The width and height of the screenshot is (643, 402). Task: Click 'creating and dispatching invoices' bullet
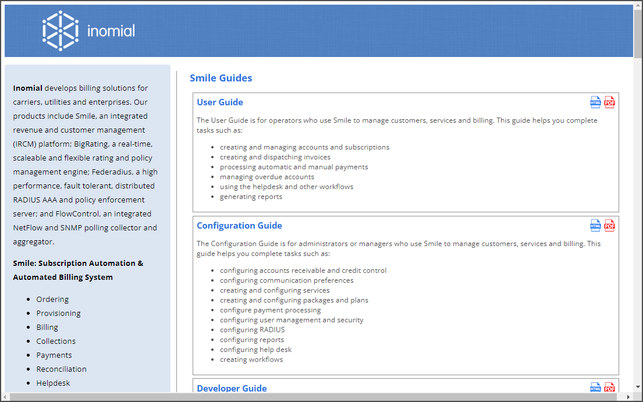coord(275,157)
